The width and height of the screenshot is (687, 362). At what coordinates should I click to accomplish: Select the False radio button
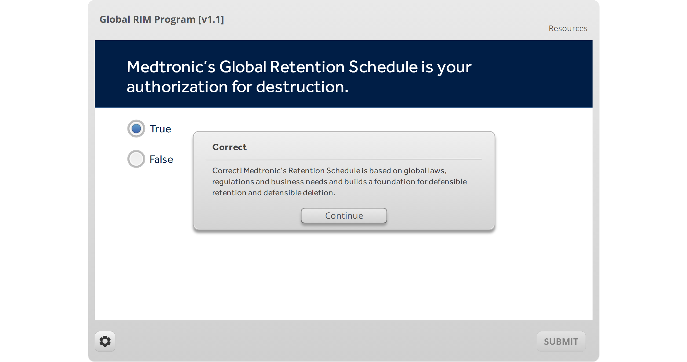pos(136,159)
